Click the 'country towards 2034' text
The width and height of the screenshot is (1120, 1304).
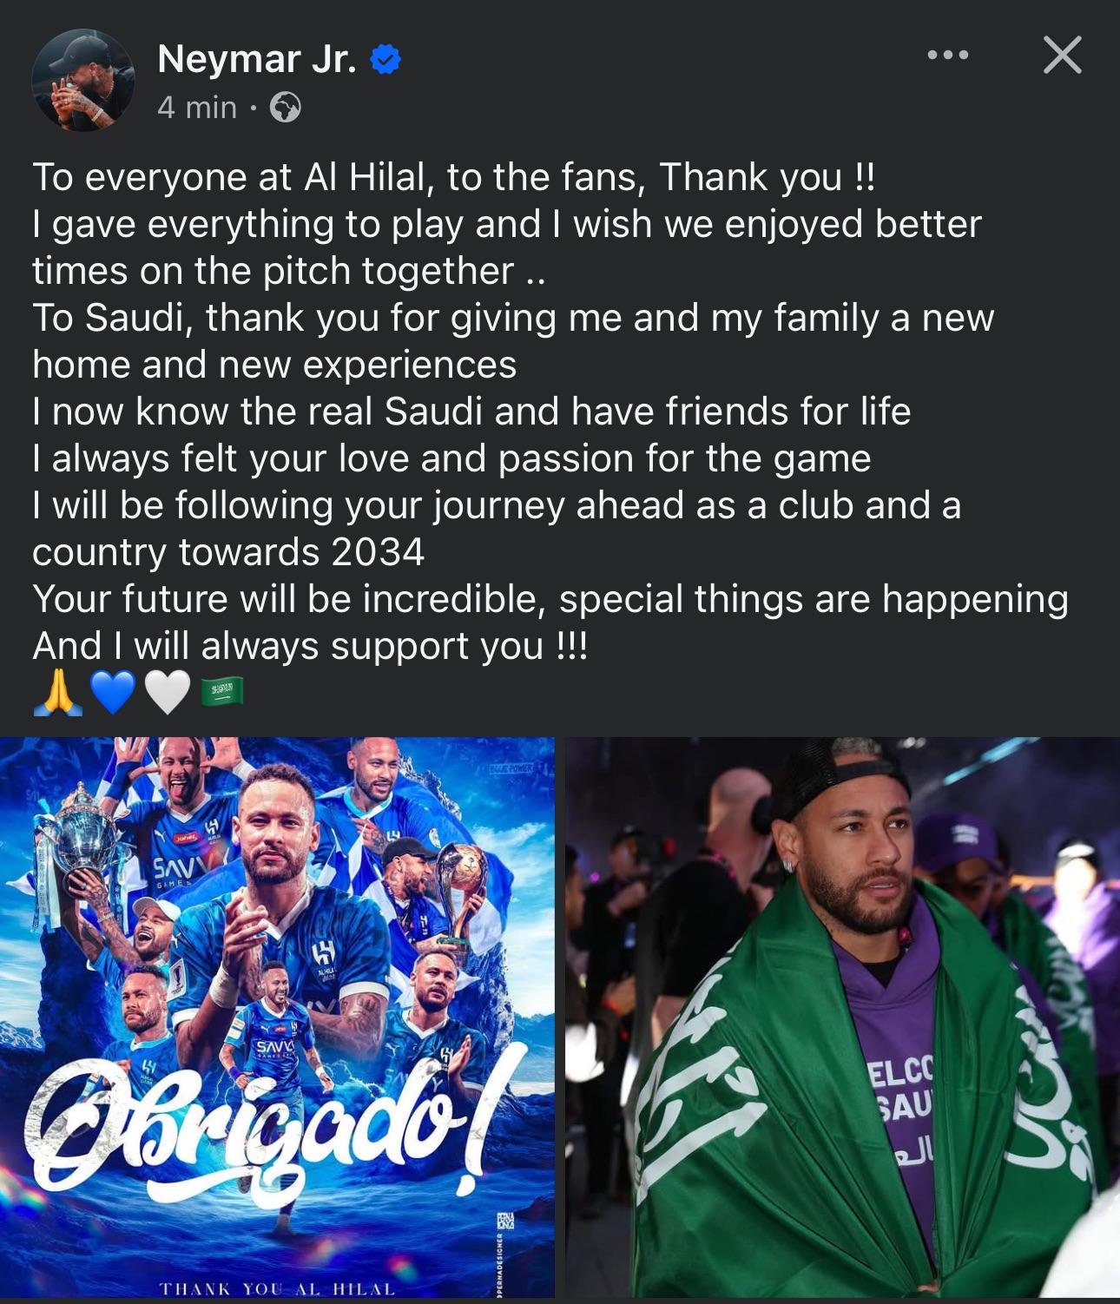228,552
